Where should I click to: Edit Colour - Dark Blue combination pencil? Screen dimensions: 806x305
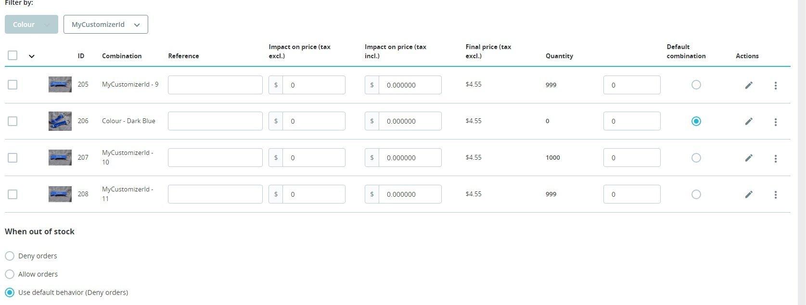coord(749,121)
